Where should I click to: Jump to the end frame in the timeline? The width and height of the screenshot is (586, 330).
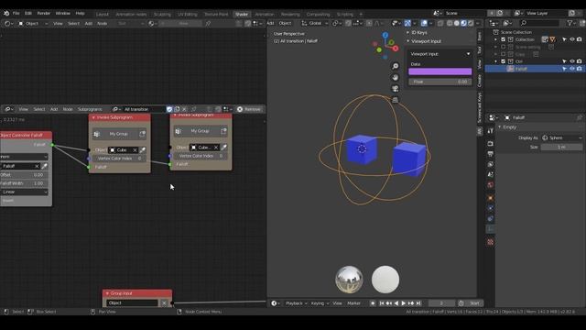point(418,303)
